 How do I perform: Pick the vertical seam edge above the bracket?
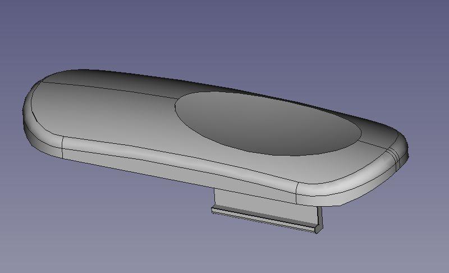coord(296,194)
